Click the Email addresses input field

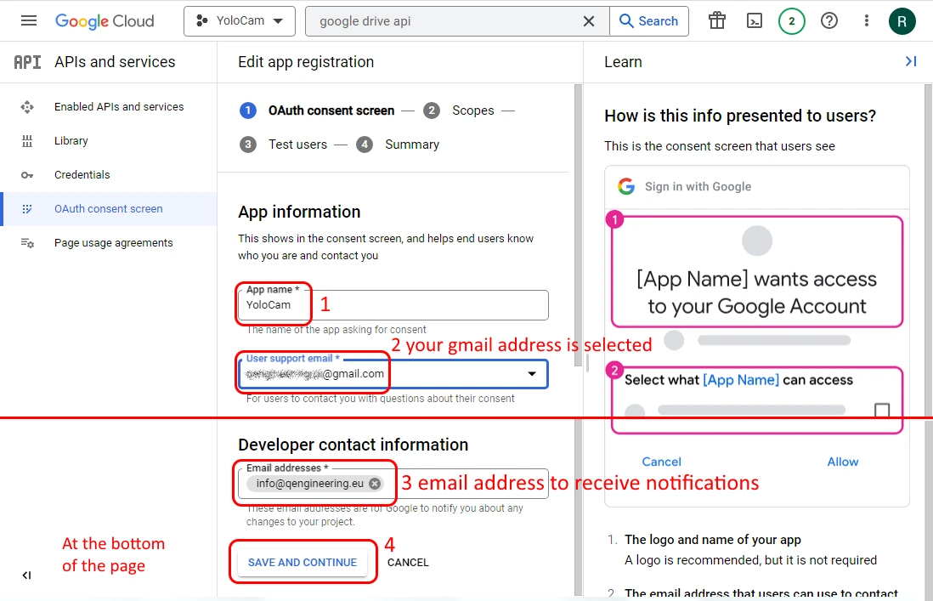point(393,484)
